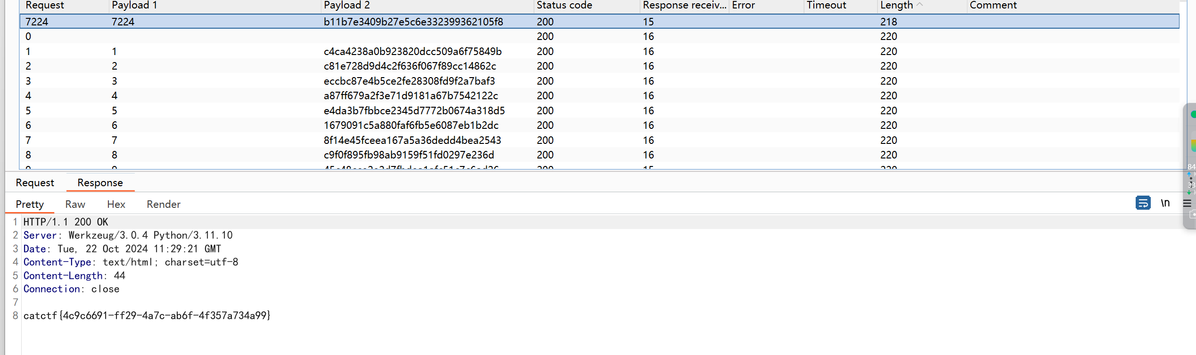
Task: Open the response viewer hamburger menu
Action: [1187, 204]
